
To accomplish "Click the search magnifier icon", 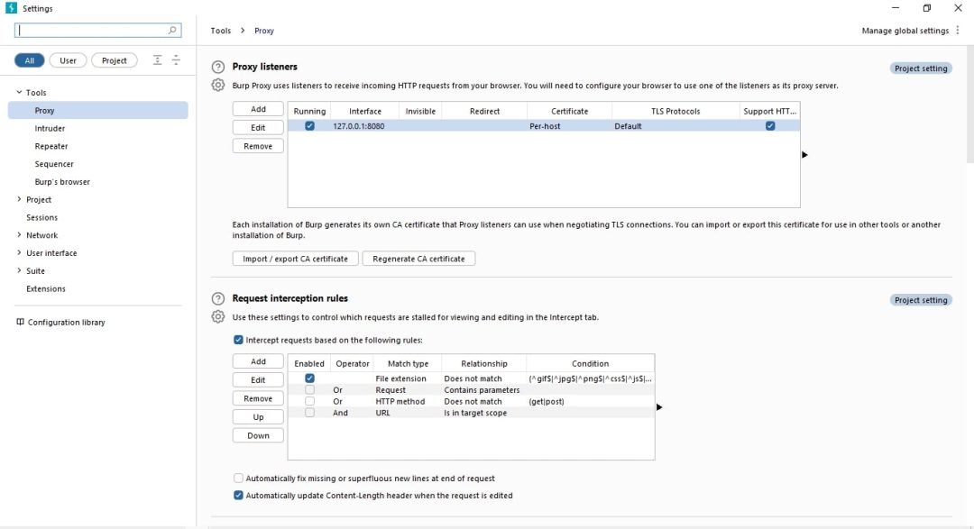I will (172, 30).
